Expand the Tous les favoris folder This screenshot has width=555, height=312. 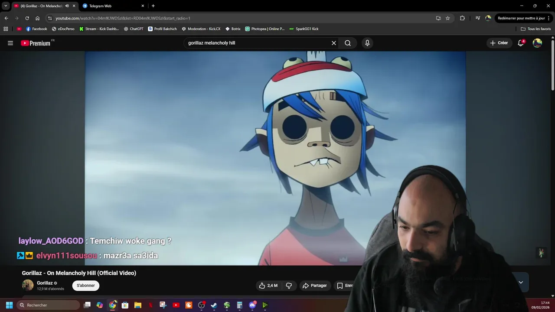click(536, 29)
